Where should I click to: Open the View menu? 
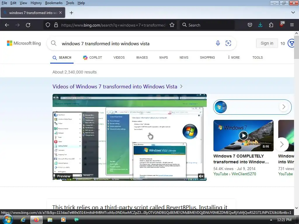click(x=23, y=3)
